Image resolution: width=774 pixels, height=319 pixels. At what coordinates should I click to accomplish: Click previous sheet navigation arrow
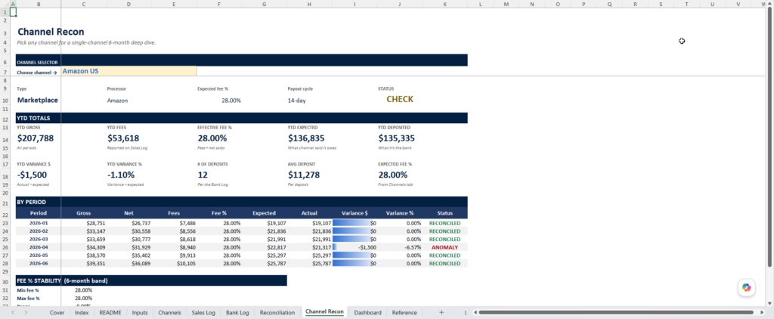pyautogui.click(x=13, y=313)
